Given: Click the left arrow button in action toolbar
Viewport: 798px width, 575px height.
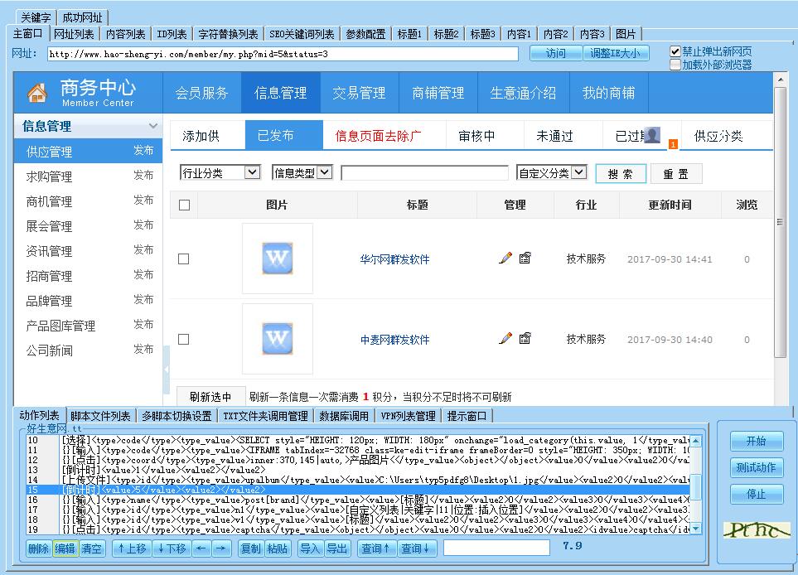Looking at the screenshot, I should point(201,548).
